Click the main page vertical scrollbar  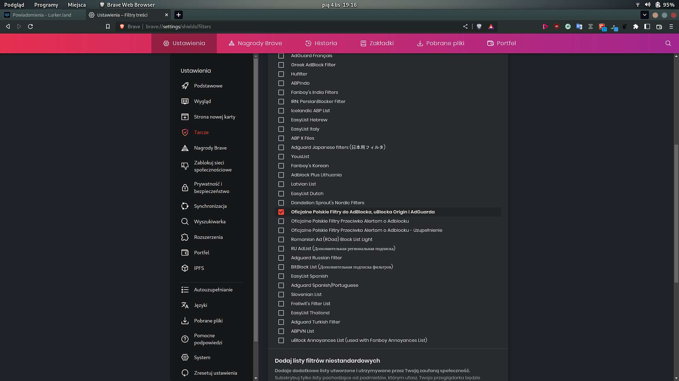[x=676, y=213]
